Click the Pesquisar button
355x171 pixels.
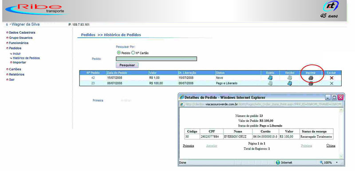(127, 65)
